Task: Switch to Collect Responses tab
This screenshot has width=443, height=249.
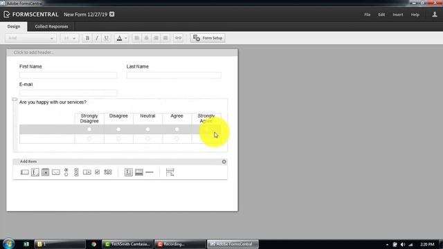Action: point(51,26)
